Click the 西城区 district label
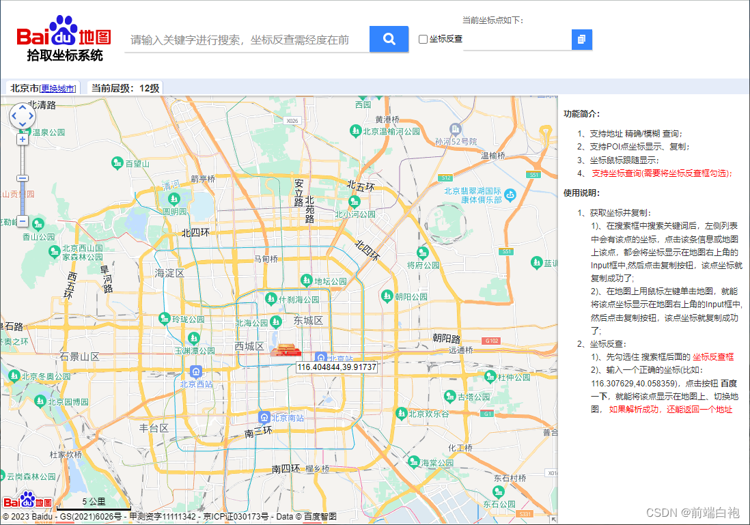 click(249, 345)
